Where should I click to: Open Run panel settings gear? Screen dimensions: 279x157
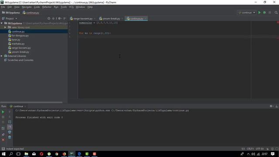point(271,106)
